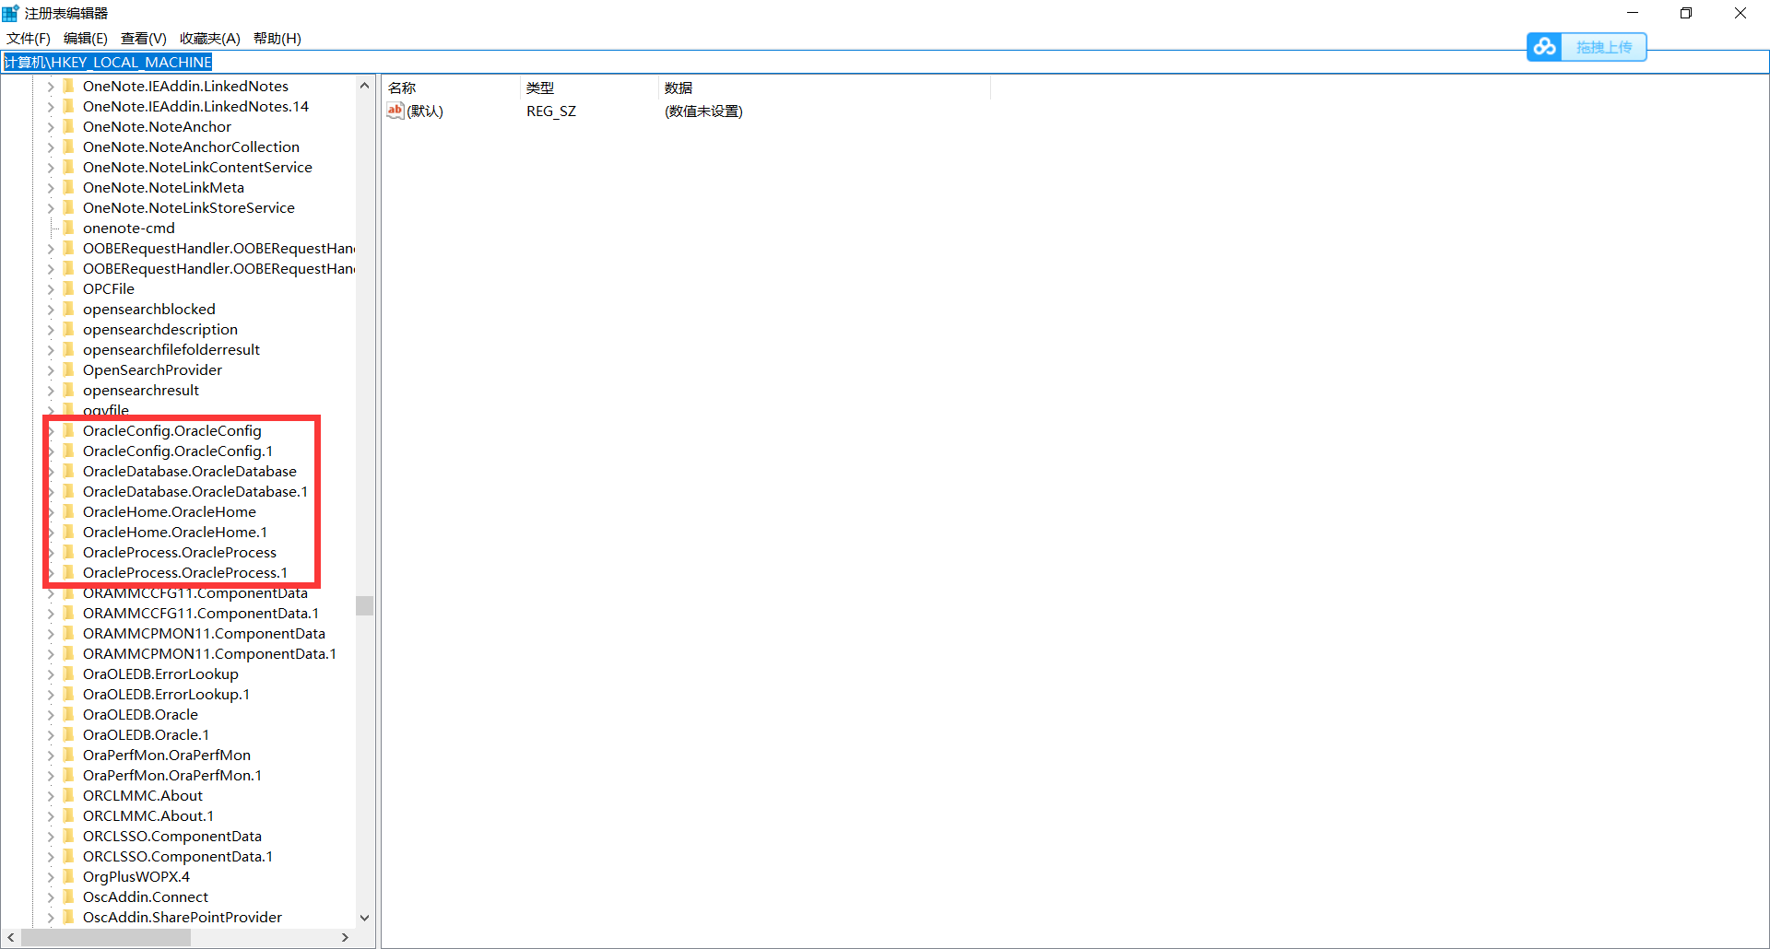This screenshot has width=1770, height=949.
Task: Expand the opensearchfilefolderresult key
Action: coord(51,350)
